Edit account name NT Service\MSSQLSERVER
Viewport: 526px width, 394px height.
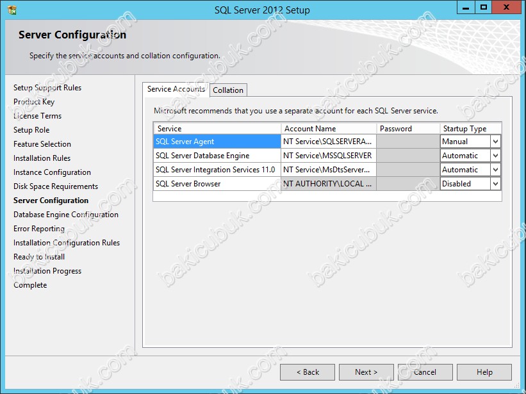329,156
